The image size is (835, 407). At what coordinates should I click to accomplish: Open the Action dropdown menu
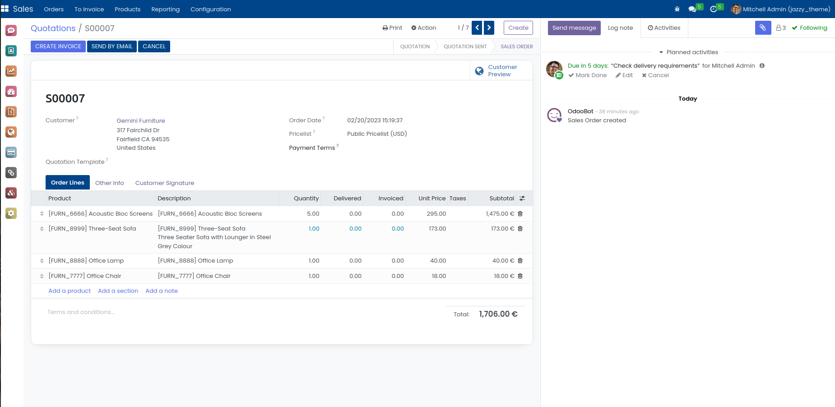coord(423,28)
